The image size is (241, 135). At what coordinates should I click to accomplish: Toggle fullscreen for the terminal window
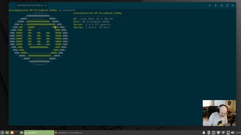[227, 5]
